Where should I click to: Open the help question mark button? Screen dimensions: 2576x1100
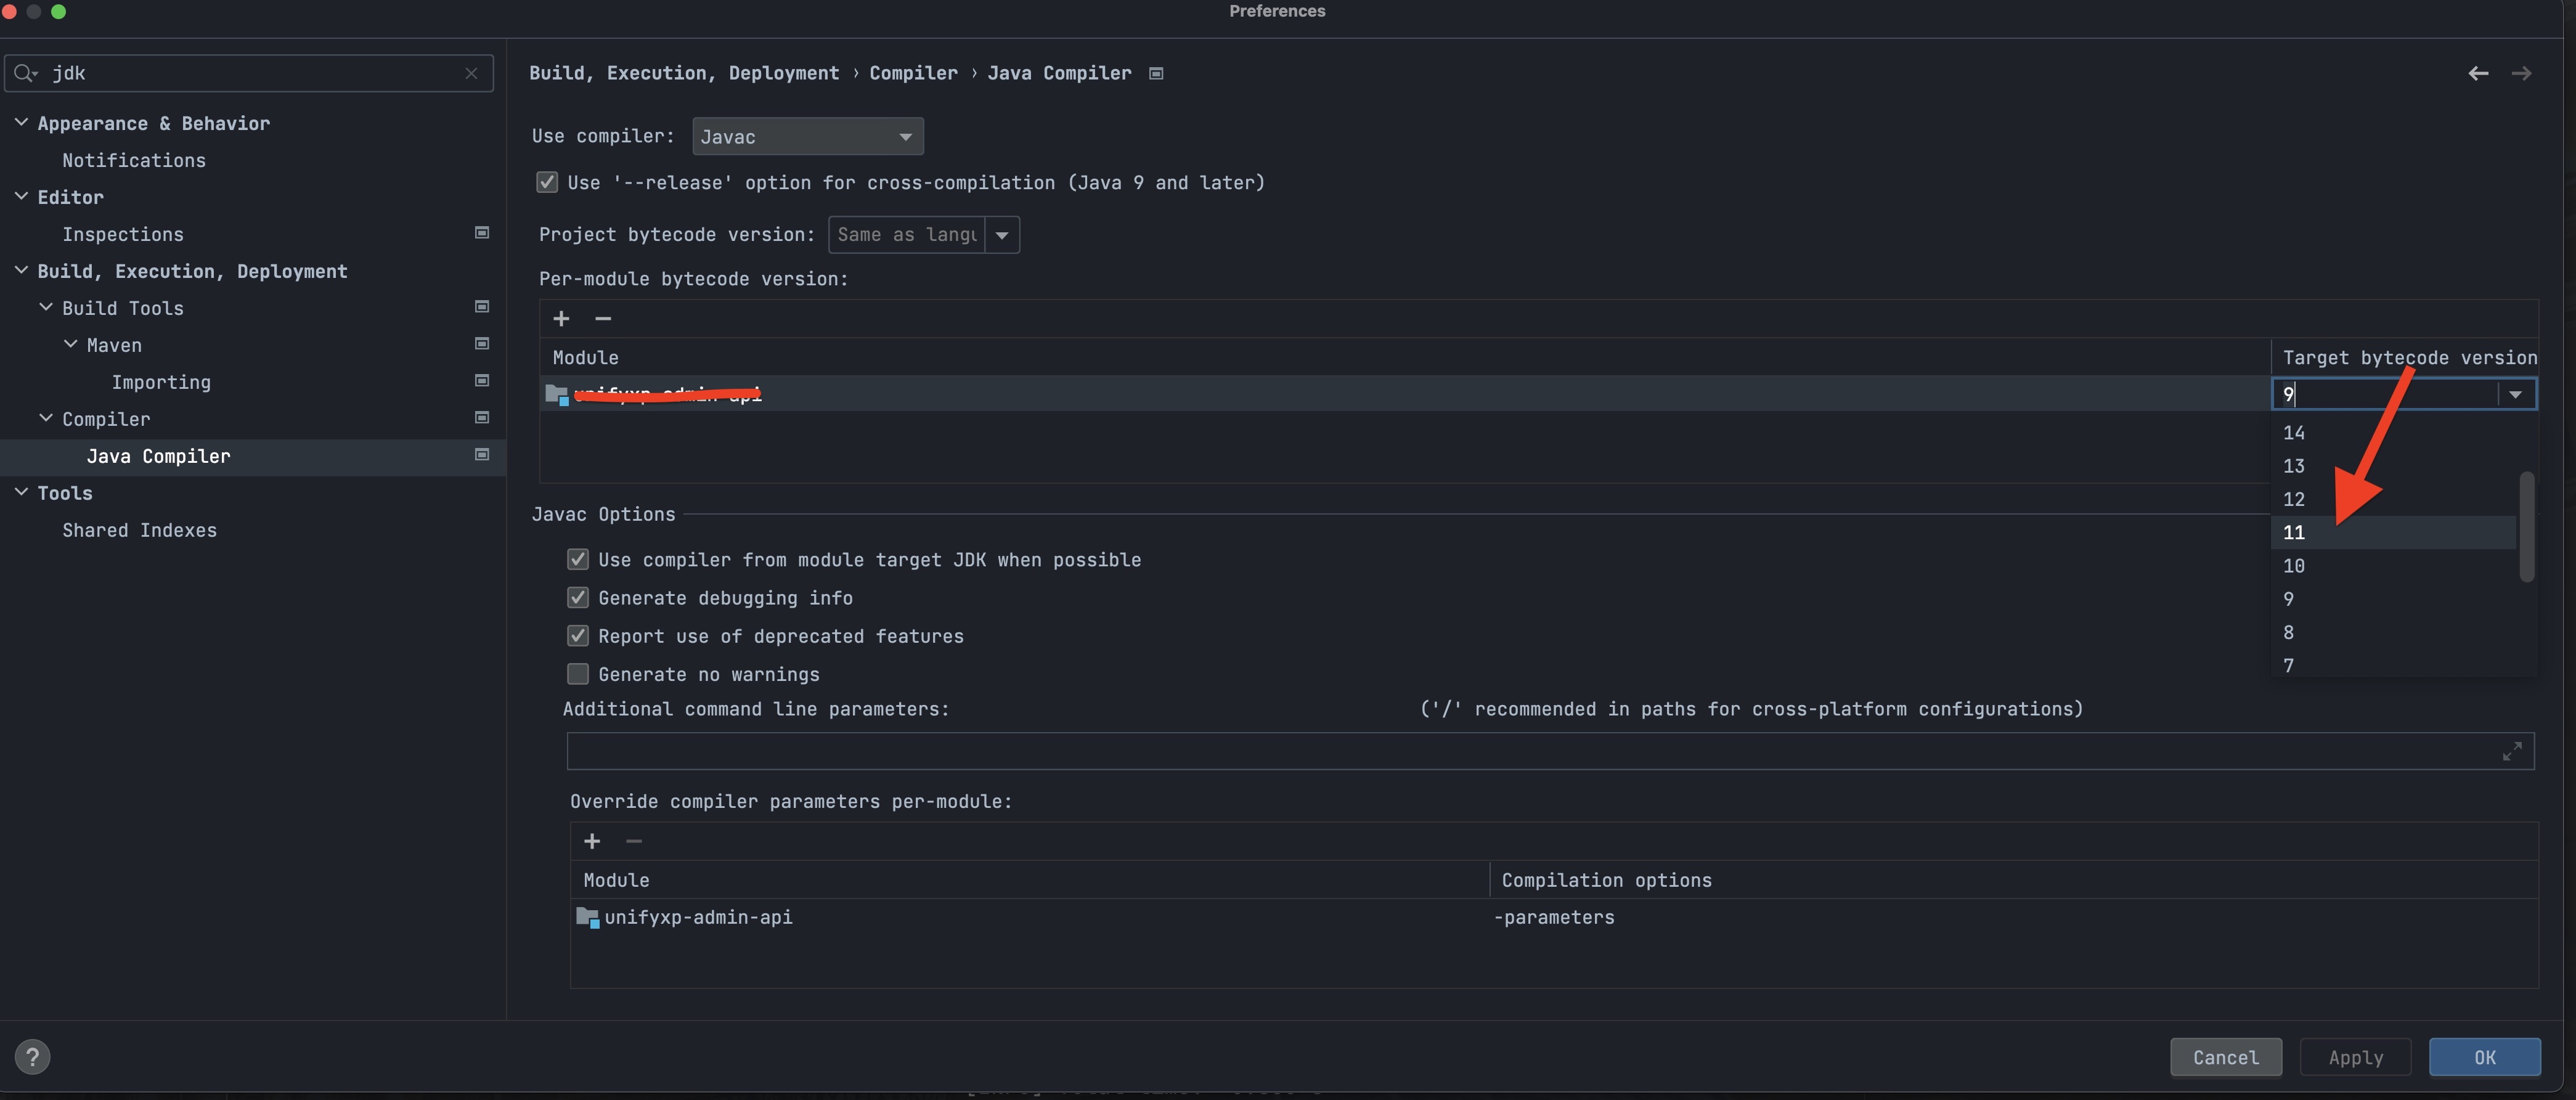[32, 1056]
